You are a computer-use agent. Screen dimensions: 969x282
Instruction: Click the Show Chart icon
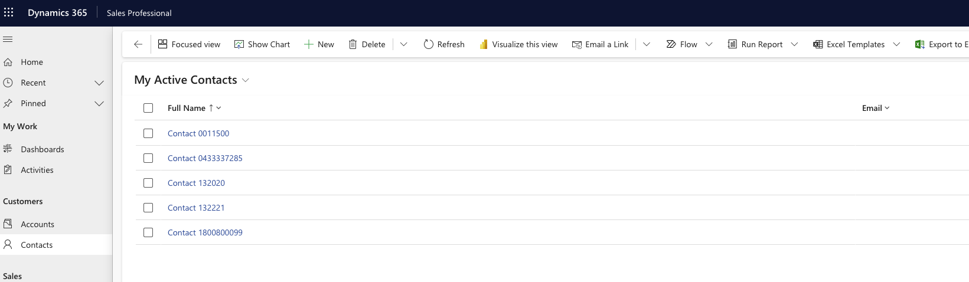(239, 44)
